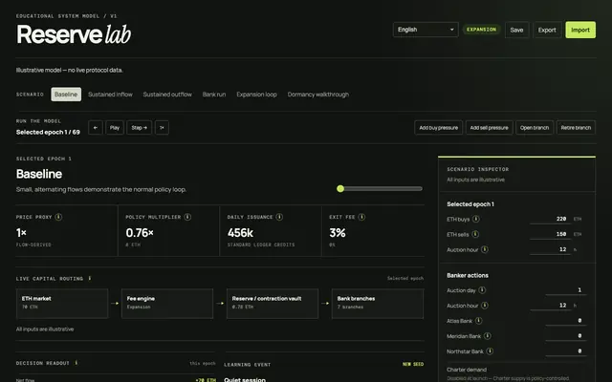Click the Export button
612x382 pixels.
tap(547, 30)
